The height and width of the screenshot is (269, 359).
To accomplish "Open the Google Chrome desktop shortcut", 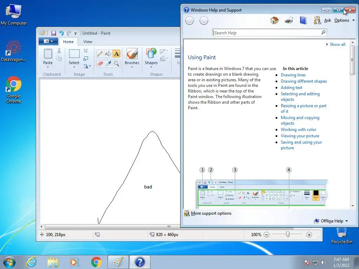I will (x=14, y=90).
